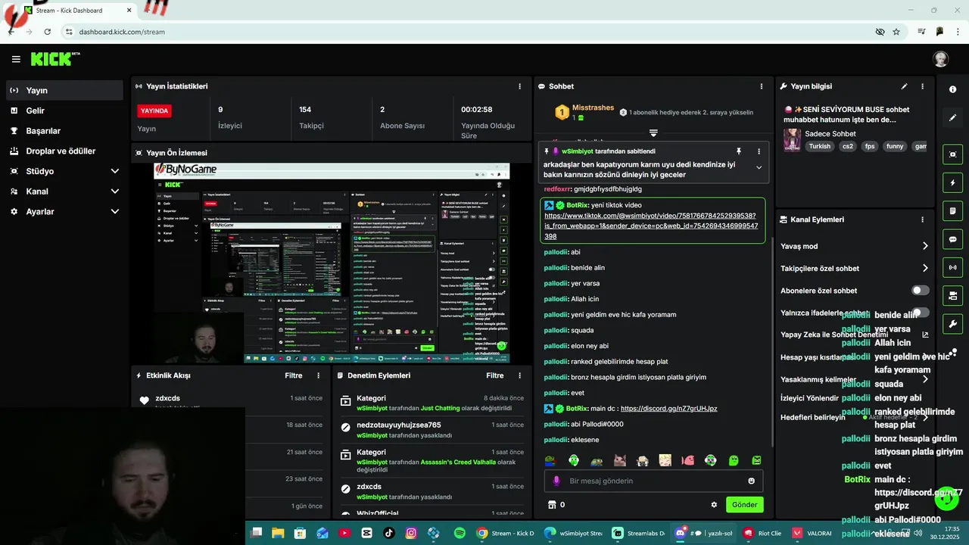Open the TikTok video link in chat
Image resolution: width=969 pixels, height=545 pixels.
(x=651, y=226)
